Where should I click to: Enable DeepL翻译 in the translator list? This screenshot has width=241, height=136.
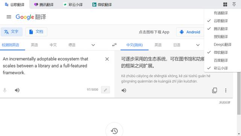coord(223,44)
